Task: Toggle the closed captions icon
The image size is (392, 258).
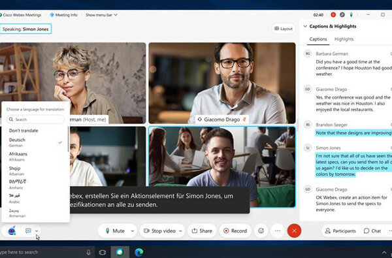Action: coord(28,231)
